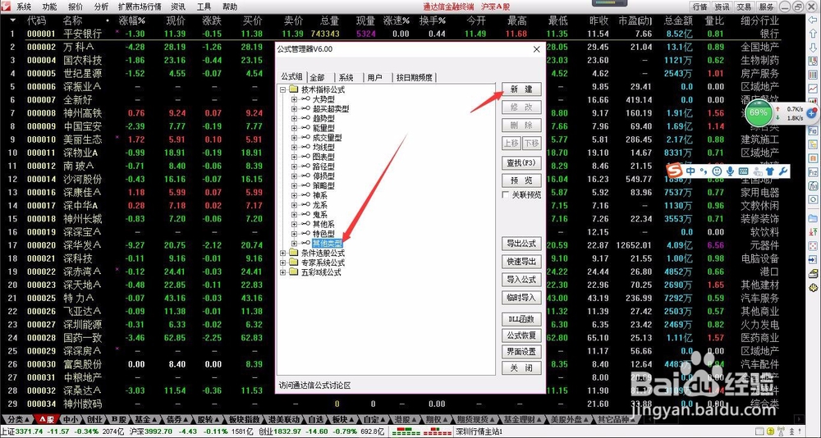Click the 行情 button at top right
The image size is (821, 438).
[x=700, y=7]
